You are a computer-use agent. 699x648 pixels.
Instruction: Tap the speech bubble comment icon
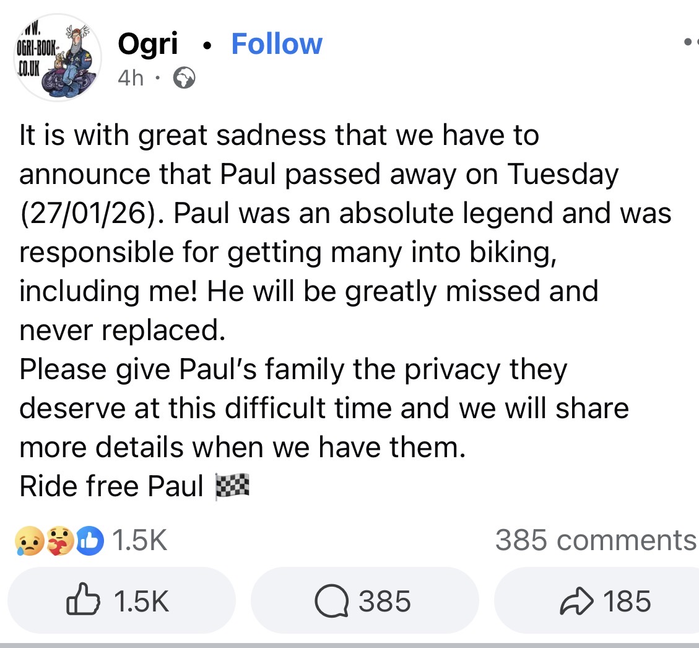(331, 601)
